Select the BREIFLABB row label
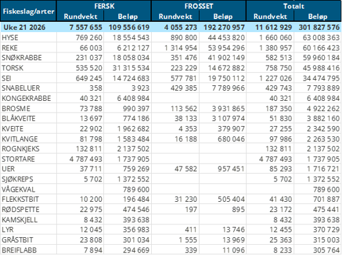This screenshot has width=342, height=255. point(19,250)
